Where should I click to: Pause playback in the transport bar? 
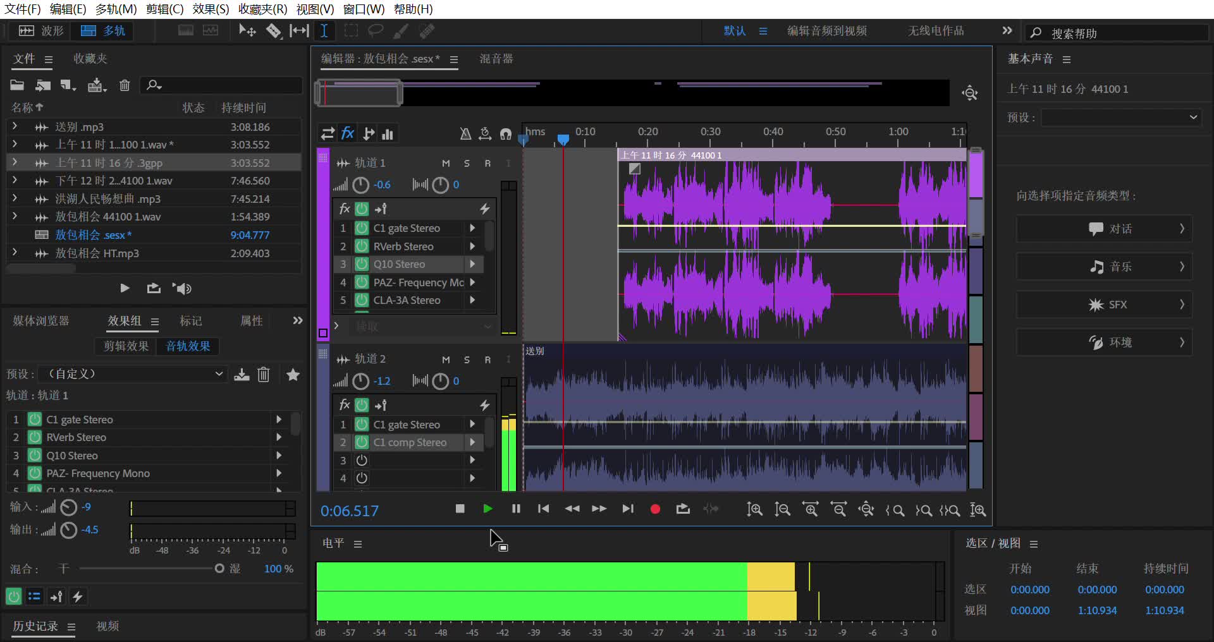point(516,509)
